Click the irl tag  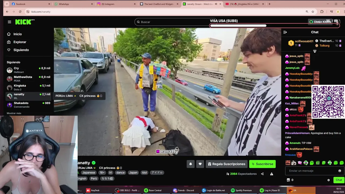pyautogui.click(x=110, y=172)
